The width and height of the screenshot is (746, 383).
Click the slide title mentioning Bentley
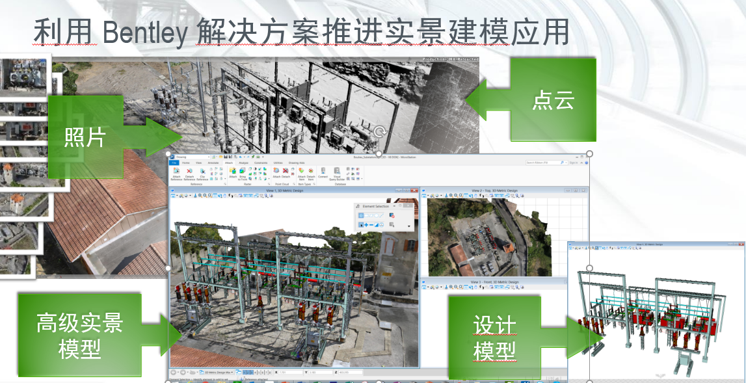coord(301,33)
